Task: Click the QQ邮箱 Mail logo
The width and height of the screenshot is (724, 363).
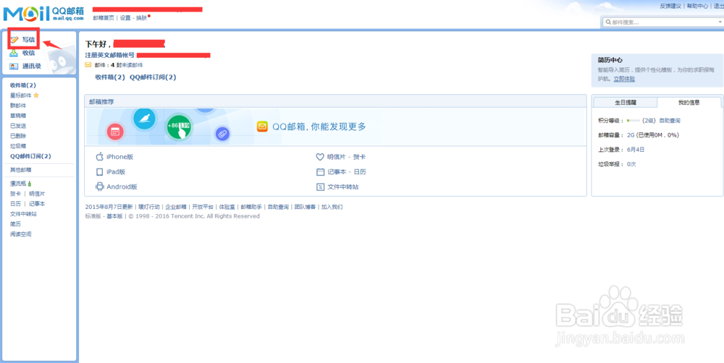Action: coord(43,14)
